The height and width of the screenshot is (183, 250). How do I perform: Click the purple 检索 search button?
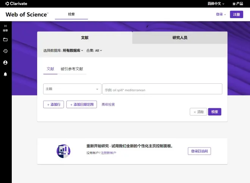215,112
